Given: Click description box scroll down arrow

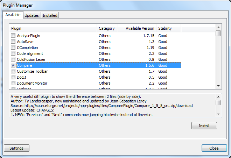Looking at the screenshot, I should click(x=218, y=114).
